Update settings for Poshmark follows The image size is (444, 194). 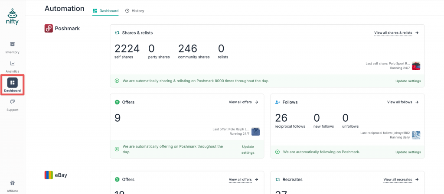point(408,152)
